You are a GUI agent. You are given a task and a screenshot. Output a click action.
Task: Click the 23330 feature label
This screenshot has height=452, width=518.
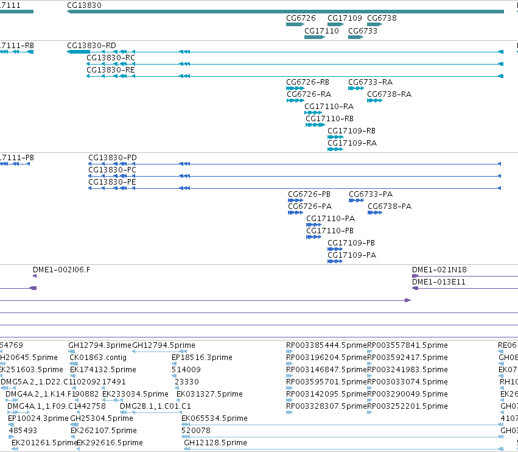click(187, 382)
